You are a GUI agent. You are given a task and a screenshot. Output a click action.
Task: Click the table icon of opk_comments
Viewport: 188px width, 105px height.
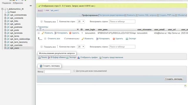8,18
